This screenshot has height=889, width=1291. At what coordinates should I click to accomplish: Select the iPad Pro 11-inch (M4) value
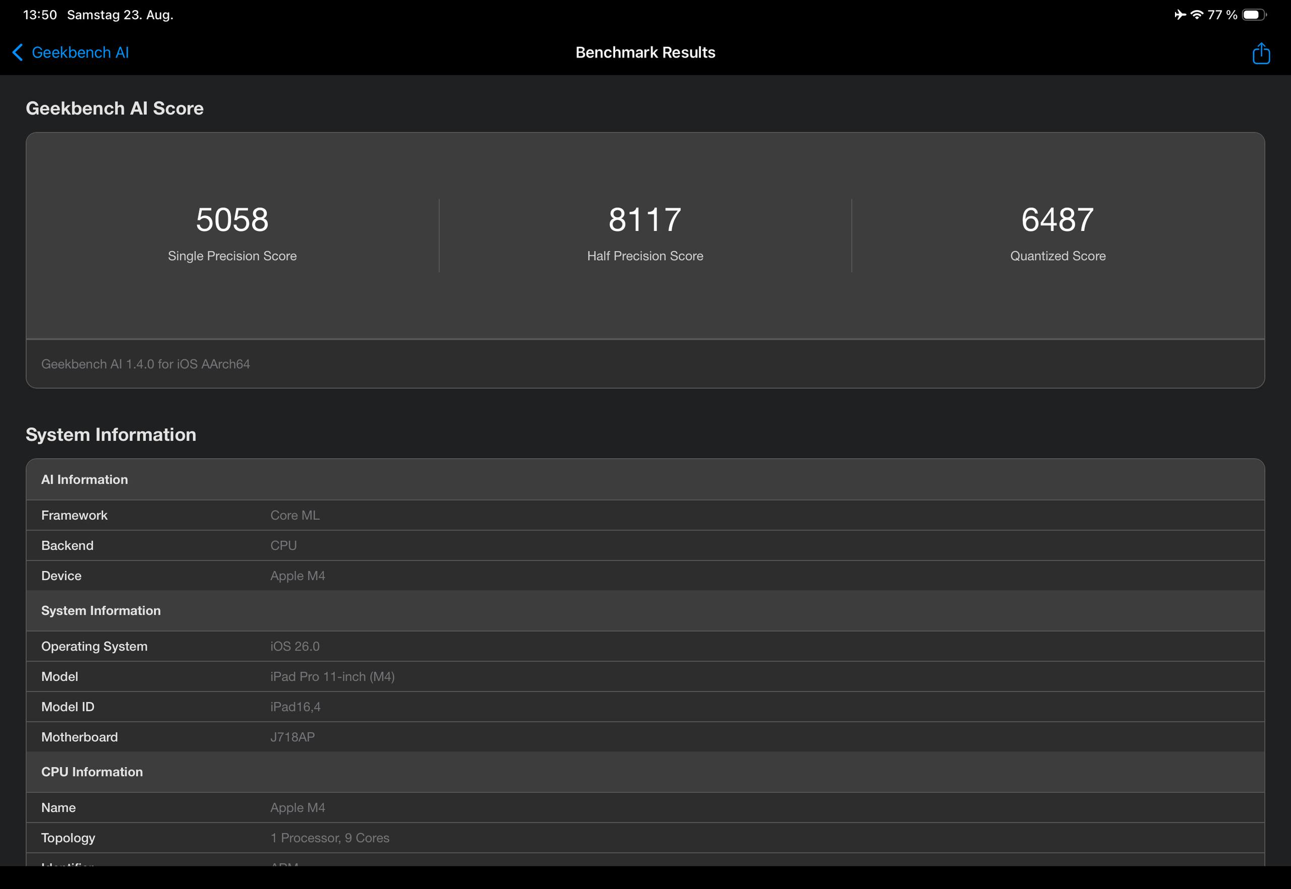coord(332,676)
